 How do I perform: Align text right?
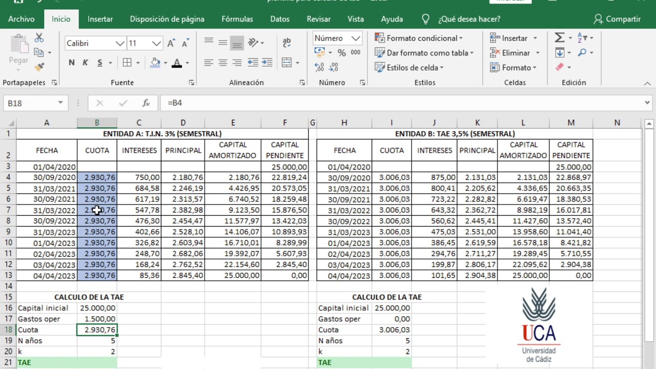(236, 63)
